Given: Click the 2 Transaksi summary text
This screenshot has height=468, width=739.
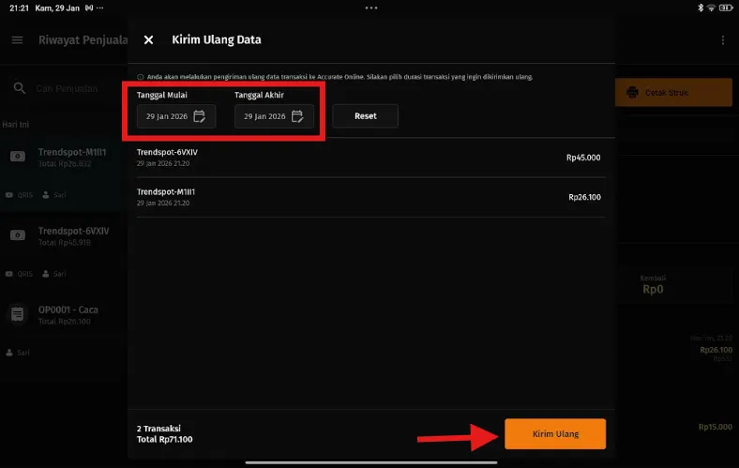Looking at the screenshot, I should coord(158,429).
